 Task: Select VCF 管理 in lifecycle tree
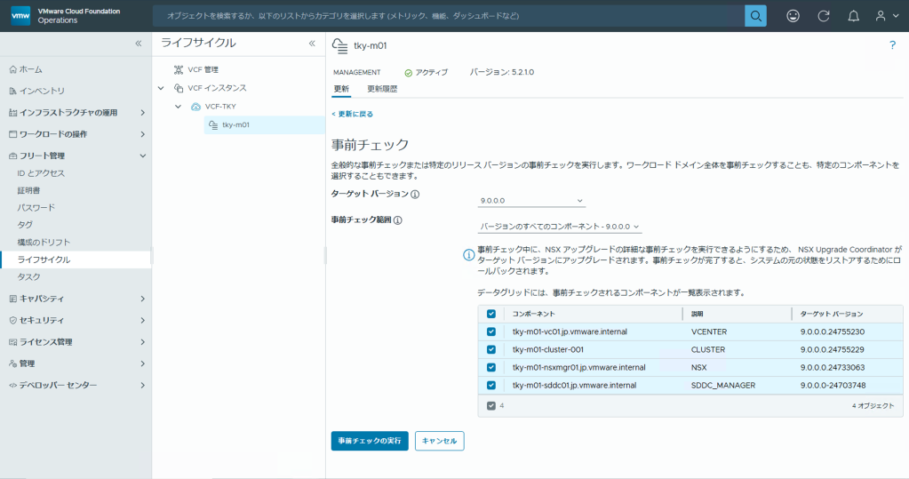[203, 69]
